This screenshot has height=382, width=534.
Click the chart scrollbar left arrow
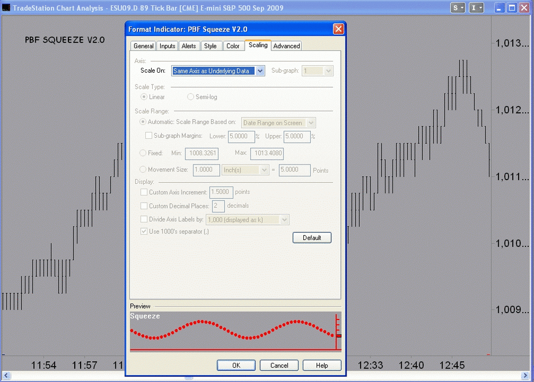click(x=6, y=376)
